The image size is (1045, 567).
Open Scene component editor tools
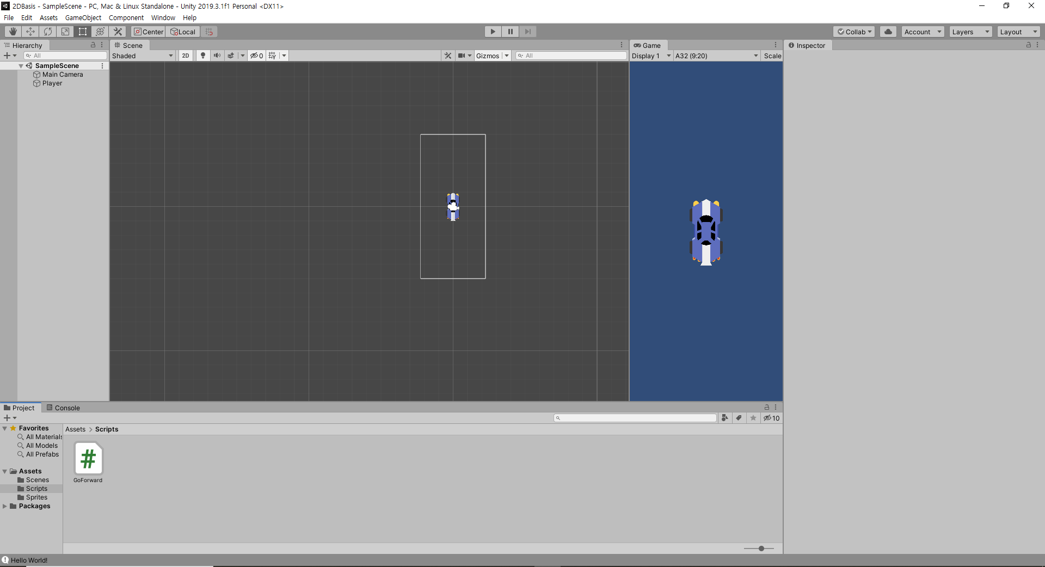448,56
